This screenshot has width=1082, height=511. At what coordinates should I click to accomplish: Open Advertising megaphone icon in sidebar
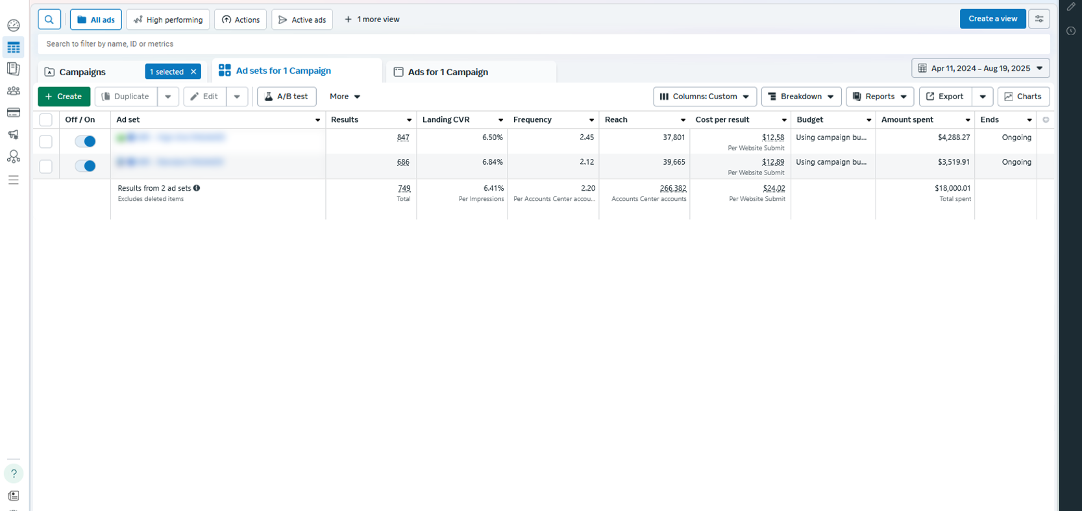[x=14, y=135]
